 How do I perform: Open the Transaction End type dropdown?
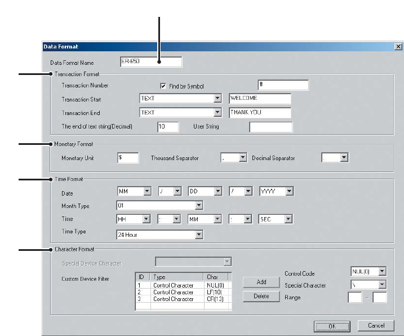180,112
